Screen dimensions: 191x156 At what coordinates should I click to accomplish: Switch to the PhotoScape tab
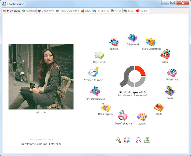pos(12,11)
